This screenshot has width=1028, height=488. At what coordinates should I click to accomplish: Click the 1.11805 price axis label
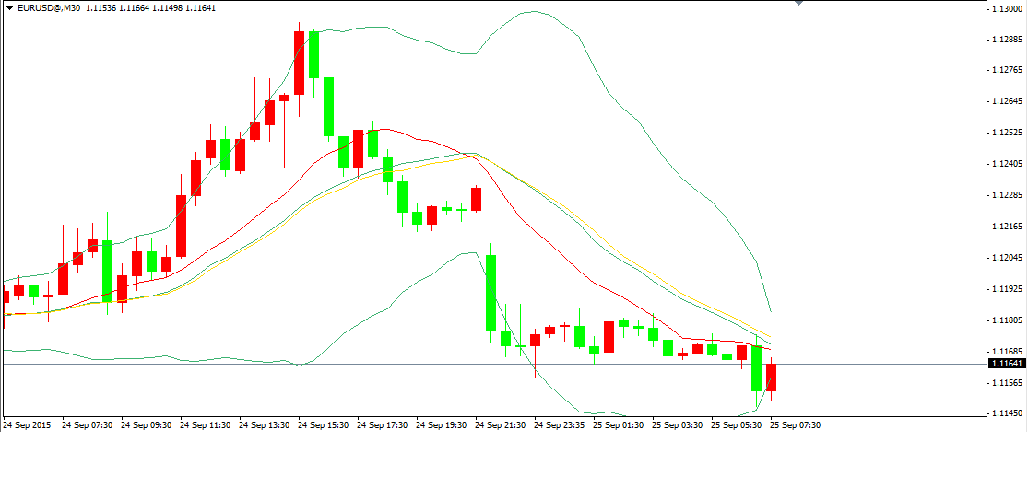tap(1006, 320)
